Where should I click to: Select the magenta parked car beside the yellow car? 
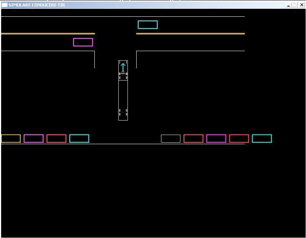(33, 139)
